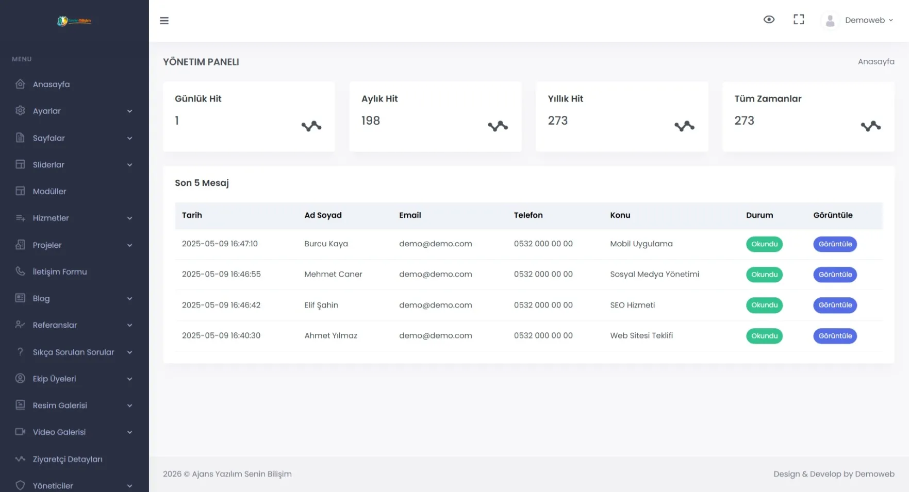View Burcu Kaya's message with Görüntüle
Viewport: 909px width, 492px height.
click(835, 244)
